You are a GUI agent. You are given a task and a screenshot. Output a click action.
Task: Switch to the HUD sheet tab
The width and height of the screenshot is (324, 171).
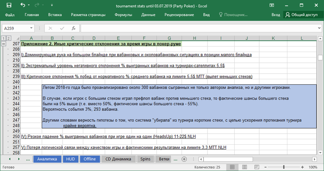[x=70, y=159]
